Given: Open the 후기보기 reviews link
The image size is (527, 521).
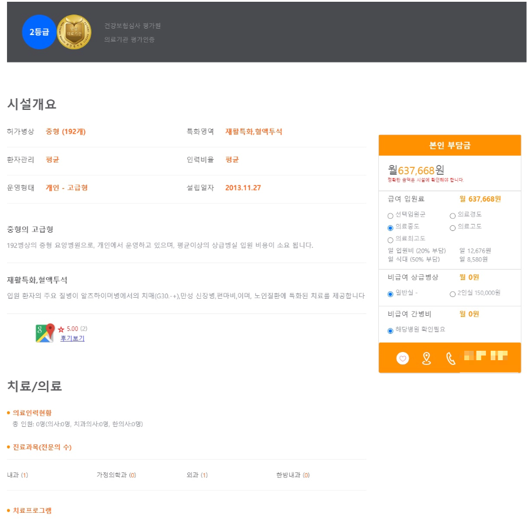Looking at the screenshot, I should [x=73, y=339].
